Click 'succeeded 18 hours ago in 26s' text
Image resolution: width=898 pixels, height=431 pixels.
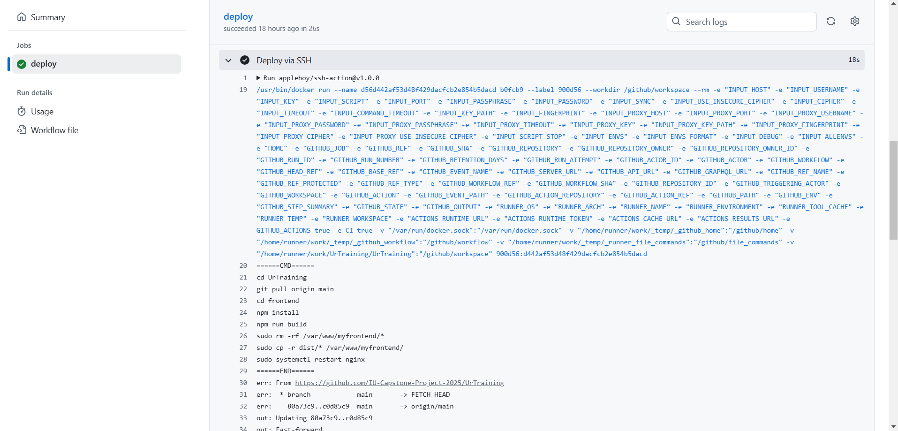pyautogui.click(x=272, y=29)
